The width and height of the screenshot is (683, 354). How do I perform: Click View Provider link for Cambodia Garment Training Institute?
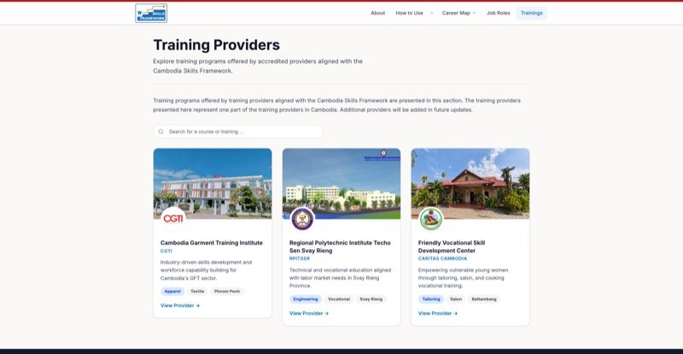180,305
